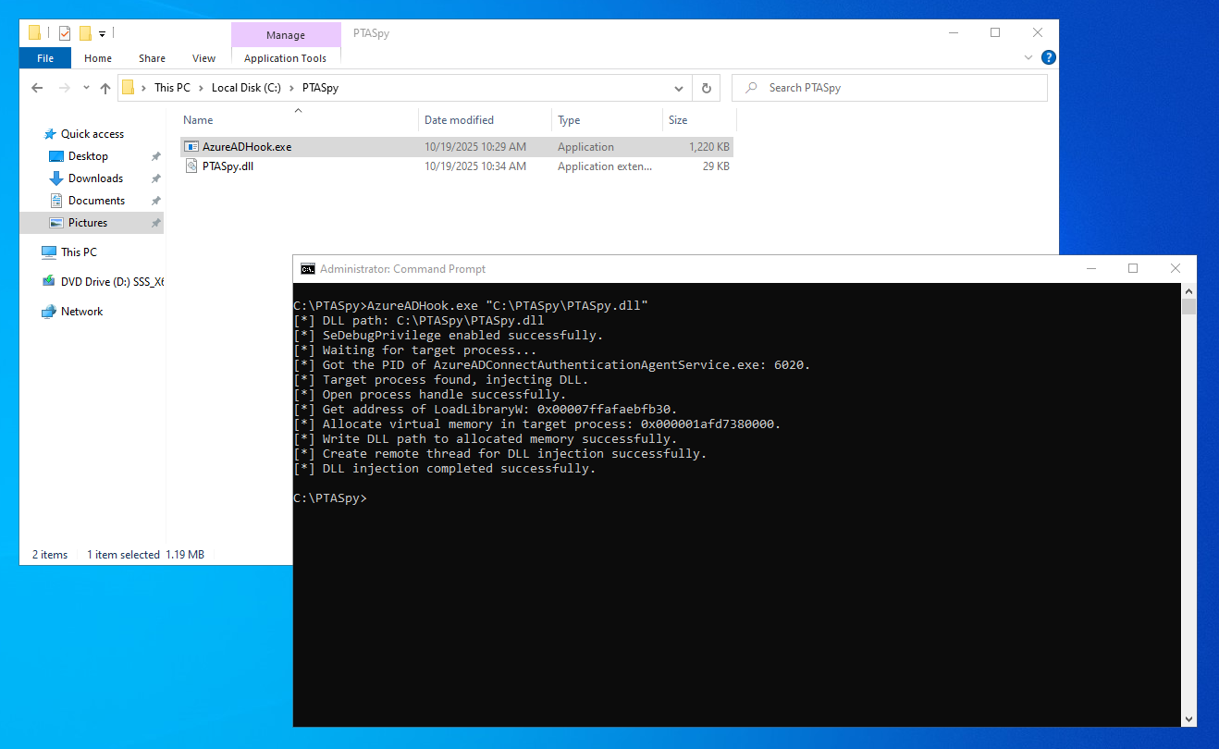Click the 10/19/2025 10:29 AM date cell
Viewport: 1219px width, 749px height.
click(475, 147)
